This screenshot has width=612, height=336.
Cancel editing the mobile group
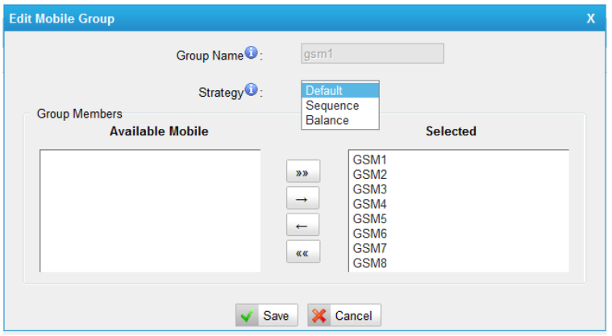point(344,315)
